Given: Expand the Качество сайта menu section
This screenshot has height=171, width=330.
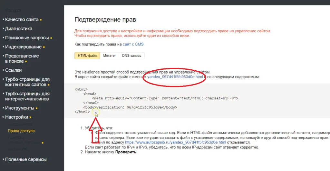Looking at the screenshot, I should tap(22, 20).
